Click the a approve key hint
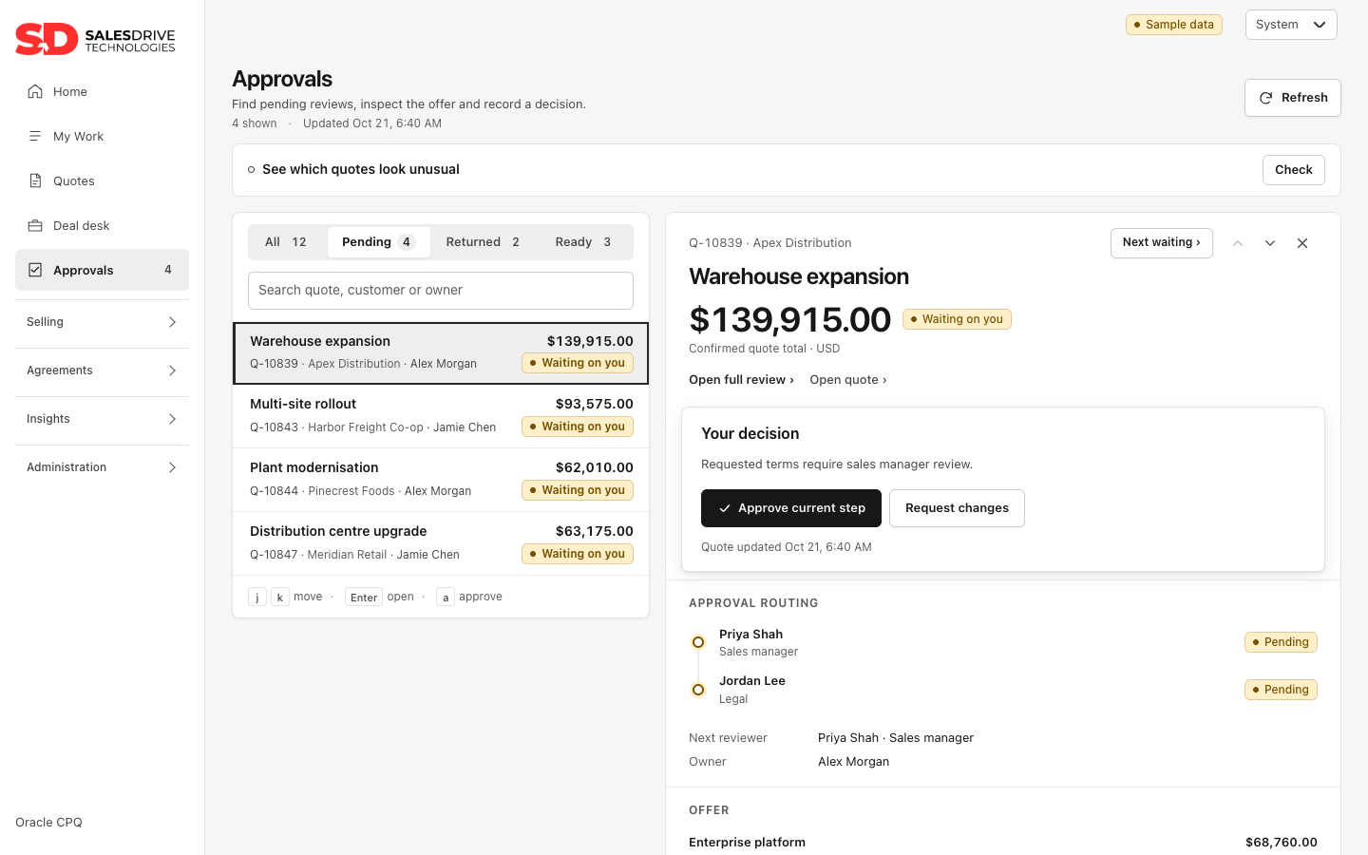The width and height of the screenshot is (1368, 855). click(x=446, y=598)
